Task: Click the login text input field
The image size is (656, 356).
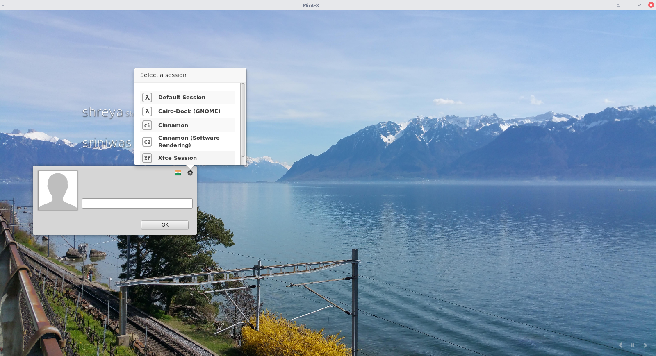Action: (137, 204)
